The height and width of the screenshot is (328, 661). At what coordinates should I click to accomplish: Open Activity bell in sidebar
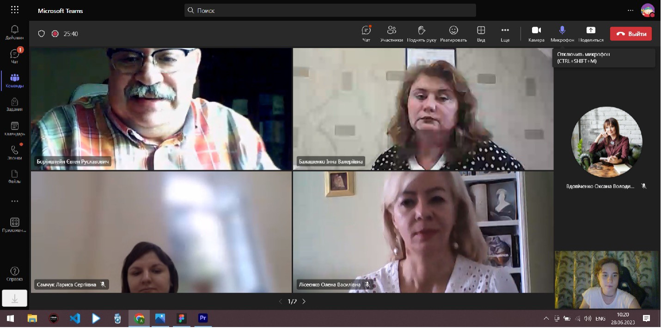tap(14, 32)
